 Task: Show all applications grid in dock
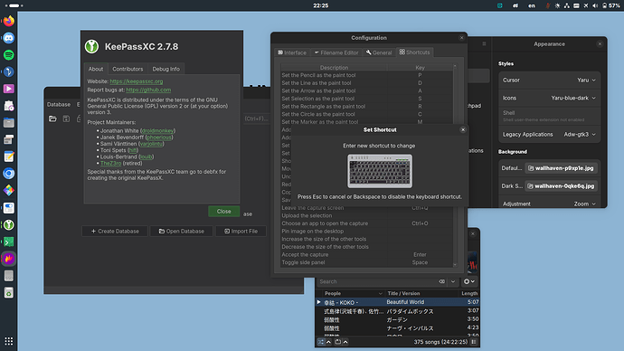9,341
